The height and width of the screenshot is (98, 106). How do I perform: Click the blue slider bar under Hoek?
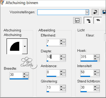tap(89, 61)
